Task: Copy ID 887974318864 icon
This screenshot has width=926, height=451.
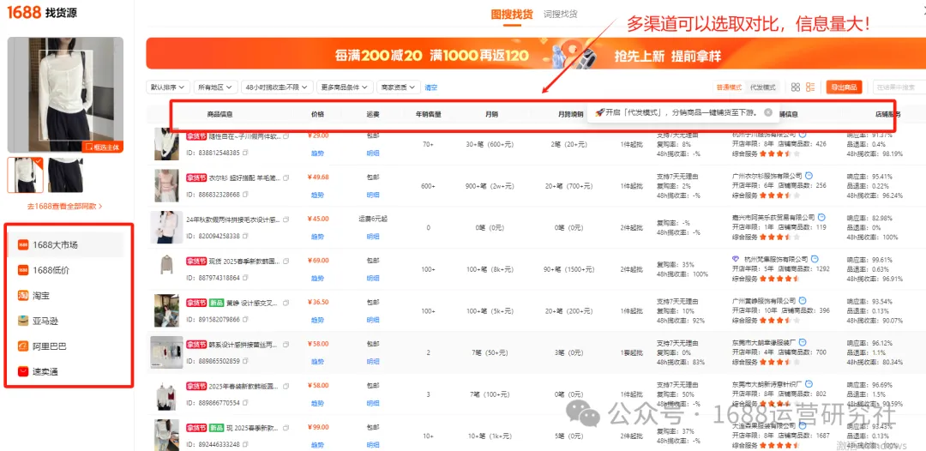Action: 245,278
